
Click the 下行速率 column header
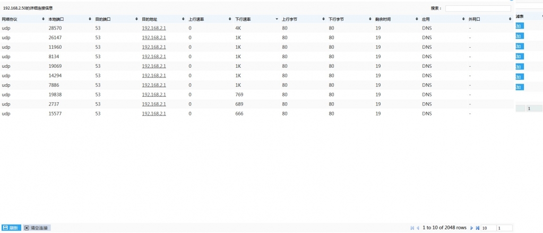[256, 20]
